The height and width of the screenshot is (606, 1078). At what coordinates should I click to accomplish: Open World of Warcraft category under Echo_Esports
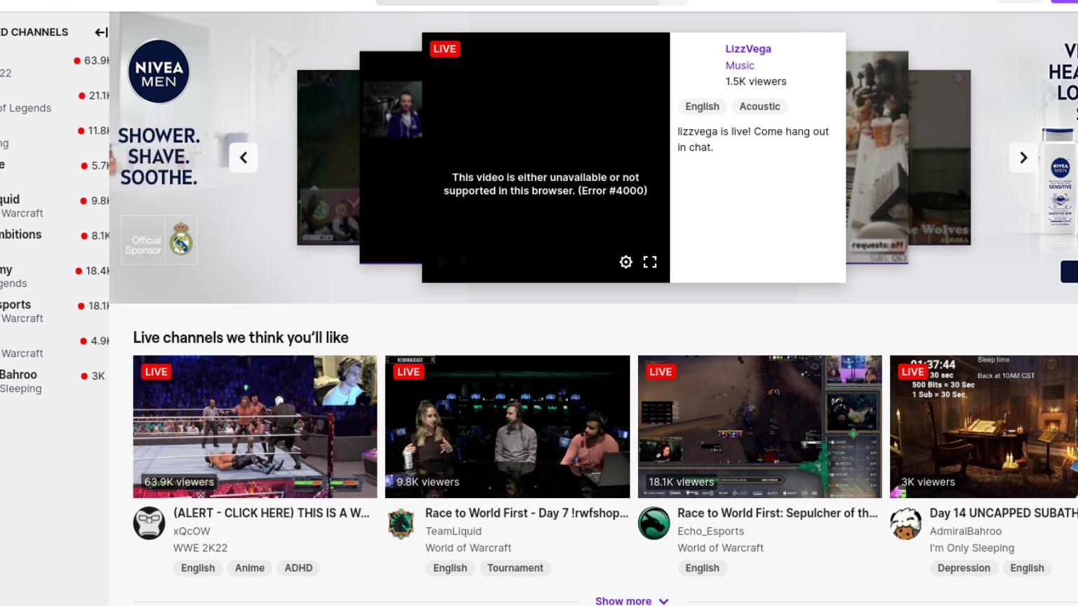point(720,548)
